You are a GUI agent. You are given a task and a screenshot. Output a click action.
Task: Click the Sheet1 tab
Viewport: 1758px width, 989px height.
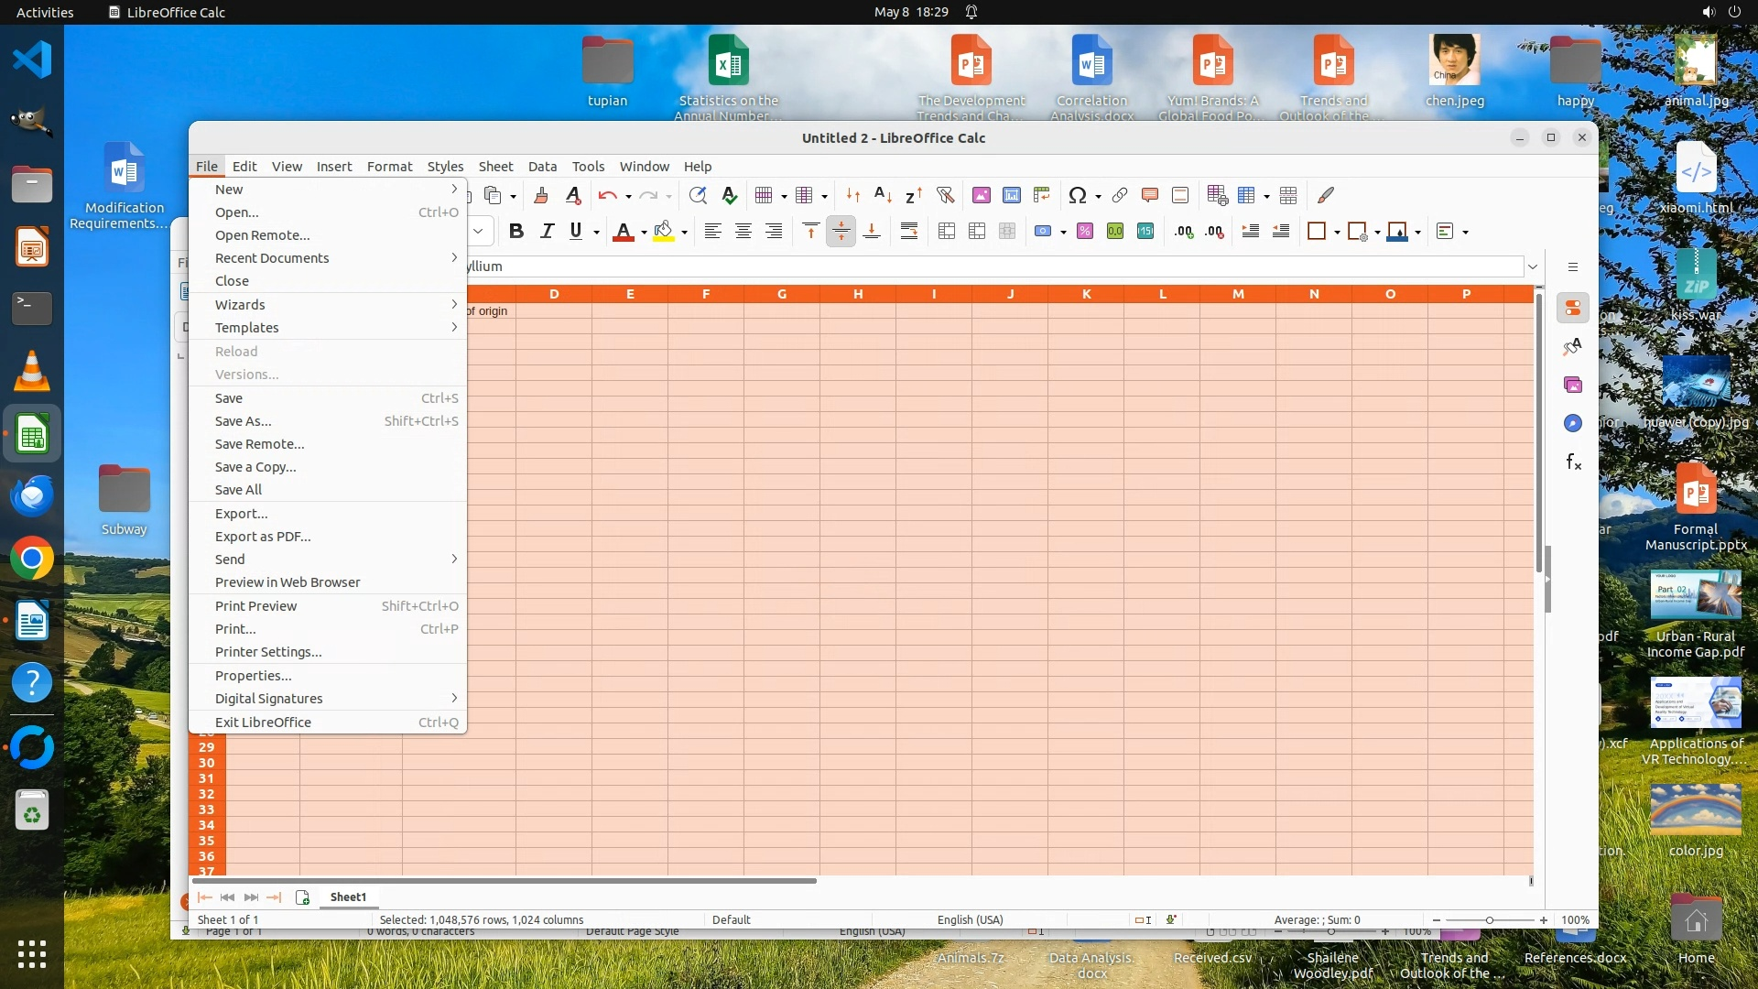[348, 897]
